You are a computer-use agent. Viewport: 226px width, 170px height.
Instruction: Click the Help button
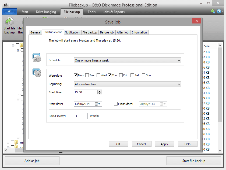pyautogui.click(x=187, y=144)
